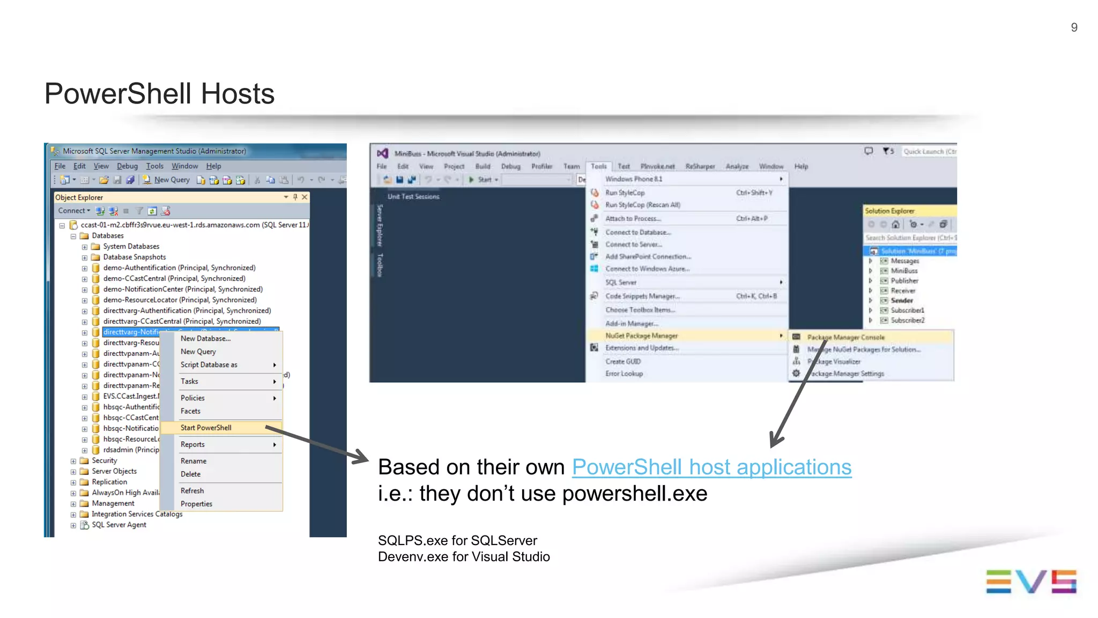This screenshot has height=618, width=1098.
Task: Collapse the Databases folder
Action: pos(73,236)
